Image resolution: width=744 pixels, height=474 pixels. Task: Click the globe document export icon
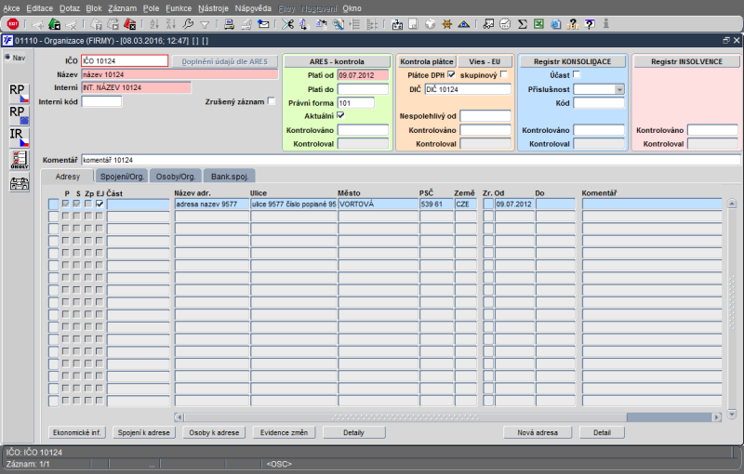coord(555,24)
